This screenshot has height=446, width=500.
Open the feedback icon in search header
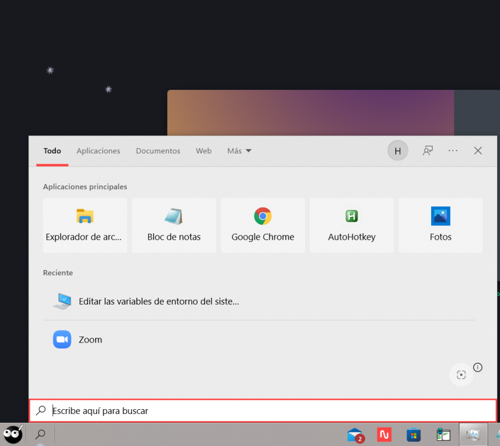pos(427,151)
